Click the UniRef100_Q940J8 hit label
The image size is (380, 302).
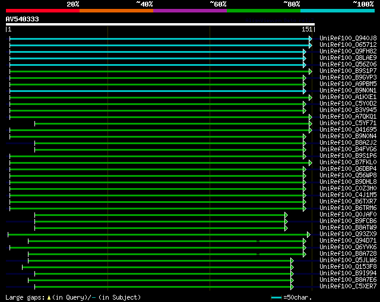(x=348, y=38)
